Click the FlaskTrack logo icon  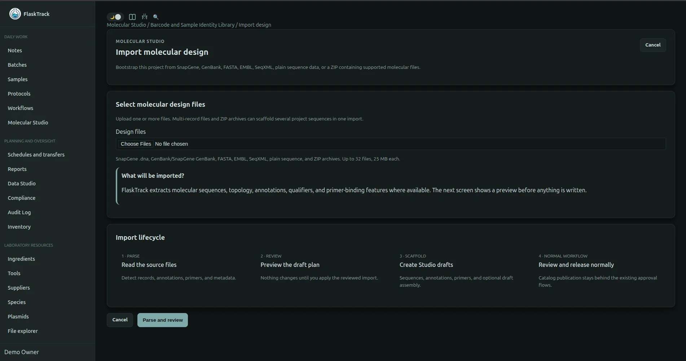point(15,14)
